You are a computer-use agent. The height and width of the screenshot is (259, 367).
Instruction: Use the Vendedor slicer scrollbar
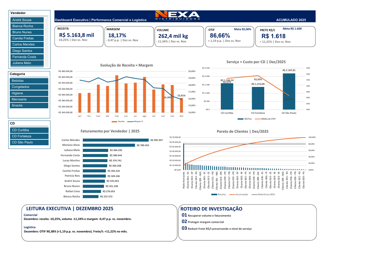[x=47, y=42]
